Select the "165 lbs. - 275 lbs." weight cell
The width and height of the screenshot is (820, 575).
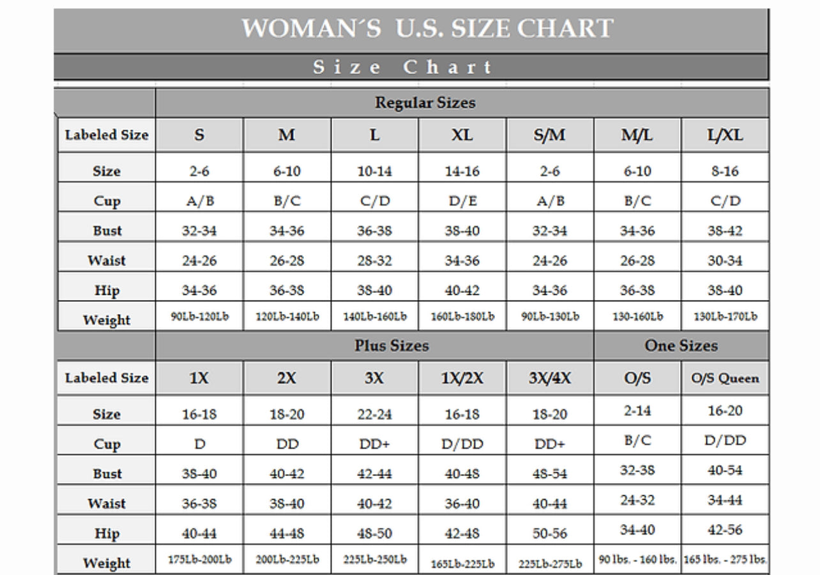725,560
